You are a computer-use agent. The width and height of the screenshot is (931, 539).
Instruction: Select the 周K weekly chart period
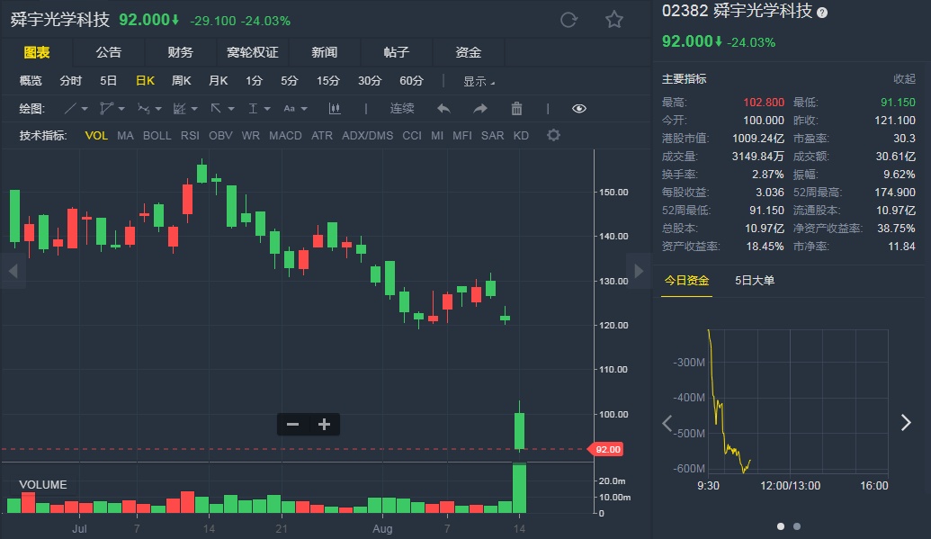point(182,81)
